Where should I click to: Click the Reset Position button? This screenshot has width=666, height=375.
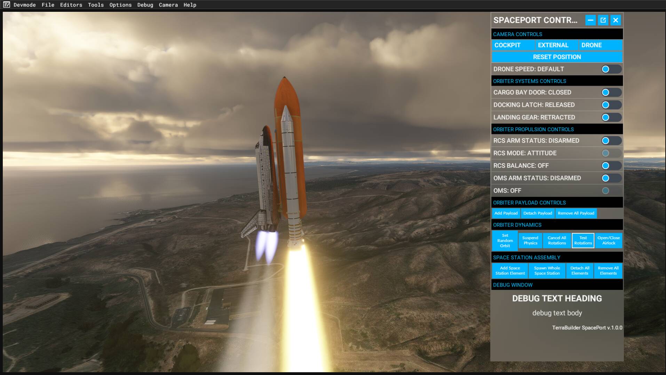tap(557, 57)
